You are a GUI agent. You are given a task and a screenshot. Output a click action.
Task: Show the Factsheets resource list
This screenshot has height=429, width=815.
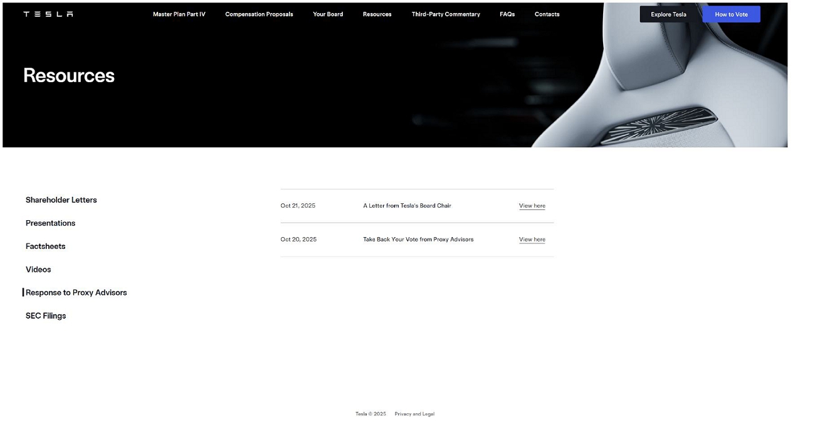[x=46, y=246]
